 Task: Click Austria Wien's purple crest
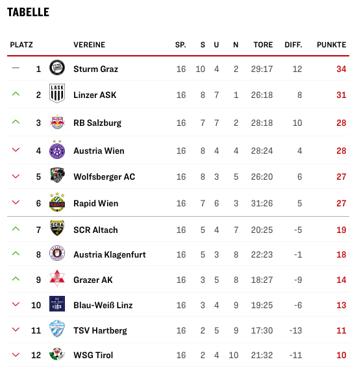pyautogui.click(x=57, y=149)
